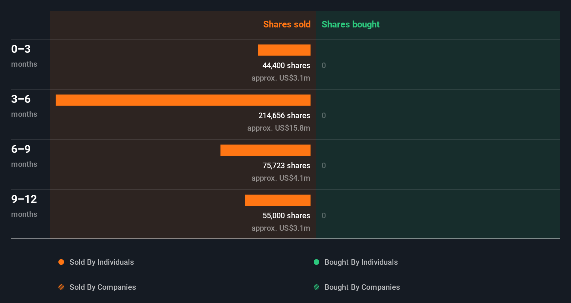
Task: Click the bought 0 in the 6–9 months row
Action: click(324, 165)
